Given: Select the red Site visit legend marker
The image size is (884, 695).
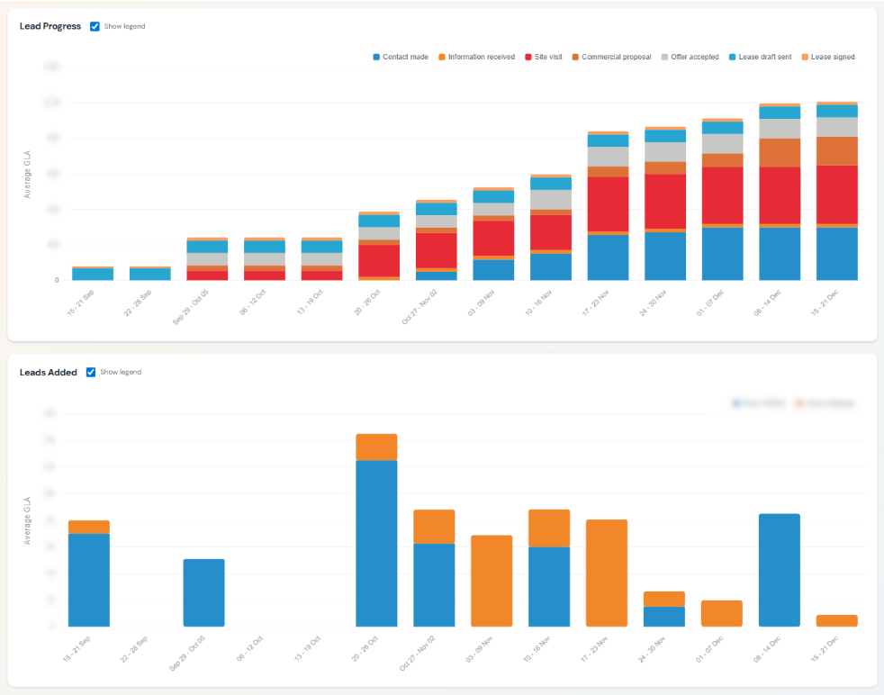Looking at the screenshot, I should coord(528,56).
